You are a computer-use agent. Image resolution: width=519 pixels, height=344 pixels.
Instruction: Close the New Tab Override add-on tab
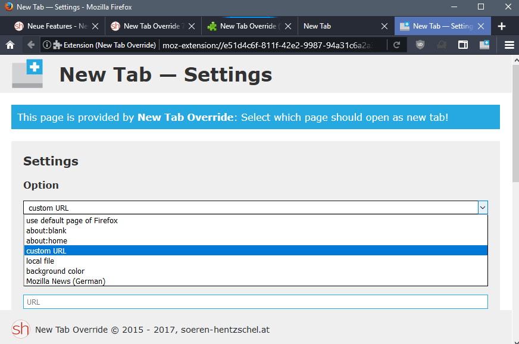click(288, 26)
